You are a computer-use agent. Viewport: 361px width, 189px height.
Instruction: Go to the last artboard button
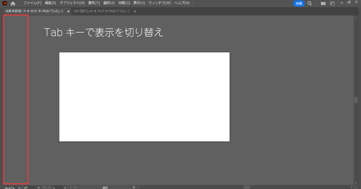[75, 187]
